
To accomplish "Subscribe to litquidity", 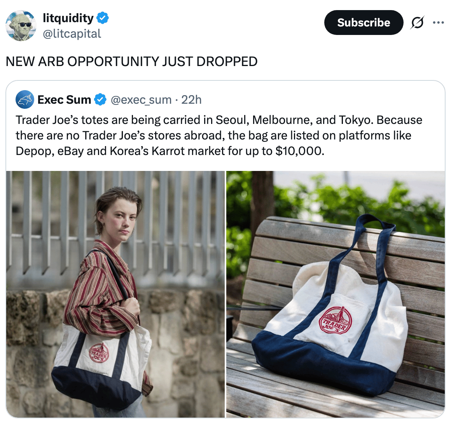I will tap(364, 23).
